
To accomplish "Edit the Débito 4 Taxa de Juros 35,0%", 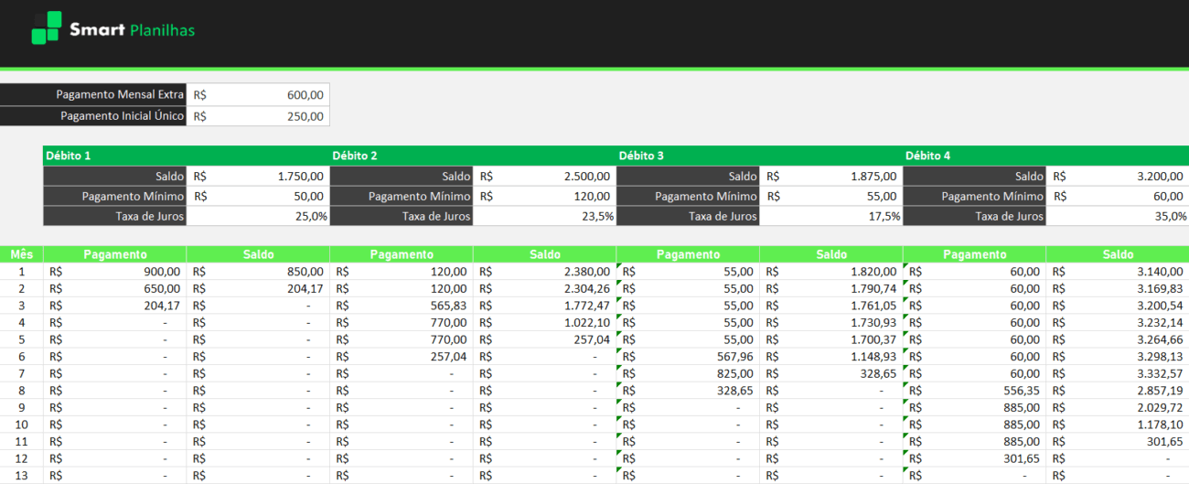I will click(x=1117, y=217).
